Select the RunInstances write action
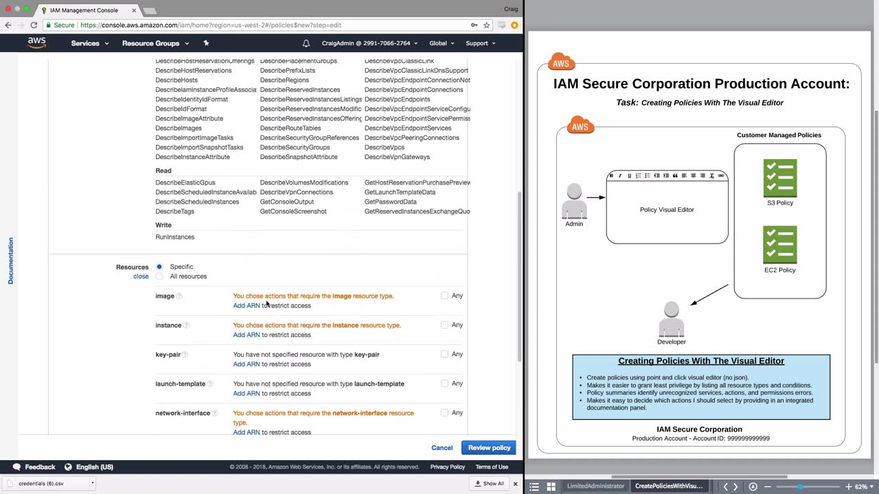The height and width of the screenshot is (494, 879). click(175, 237)
